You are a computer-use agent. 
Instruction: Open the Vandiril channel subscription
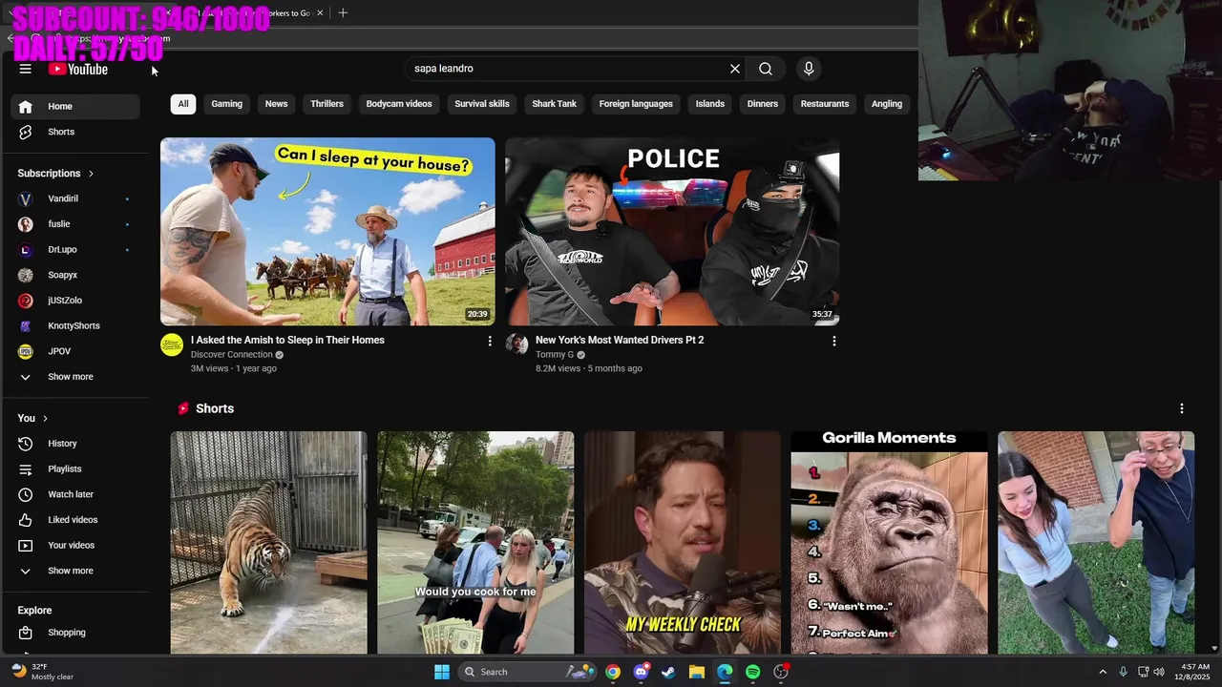[75, 198]
